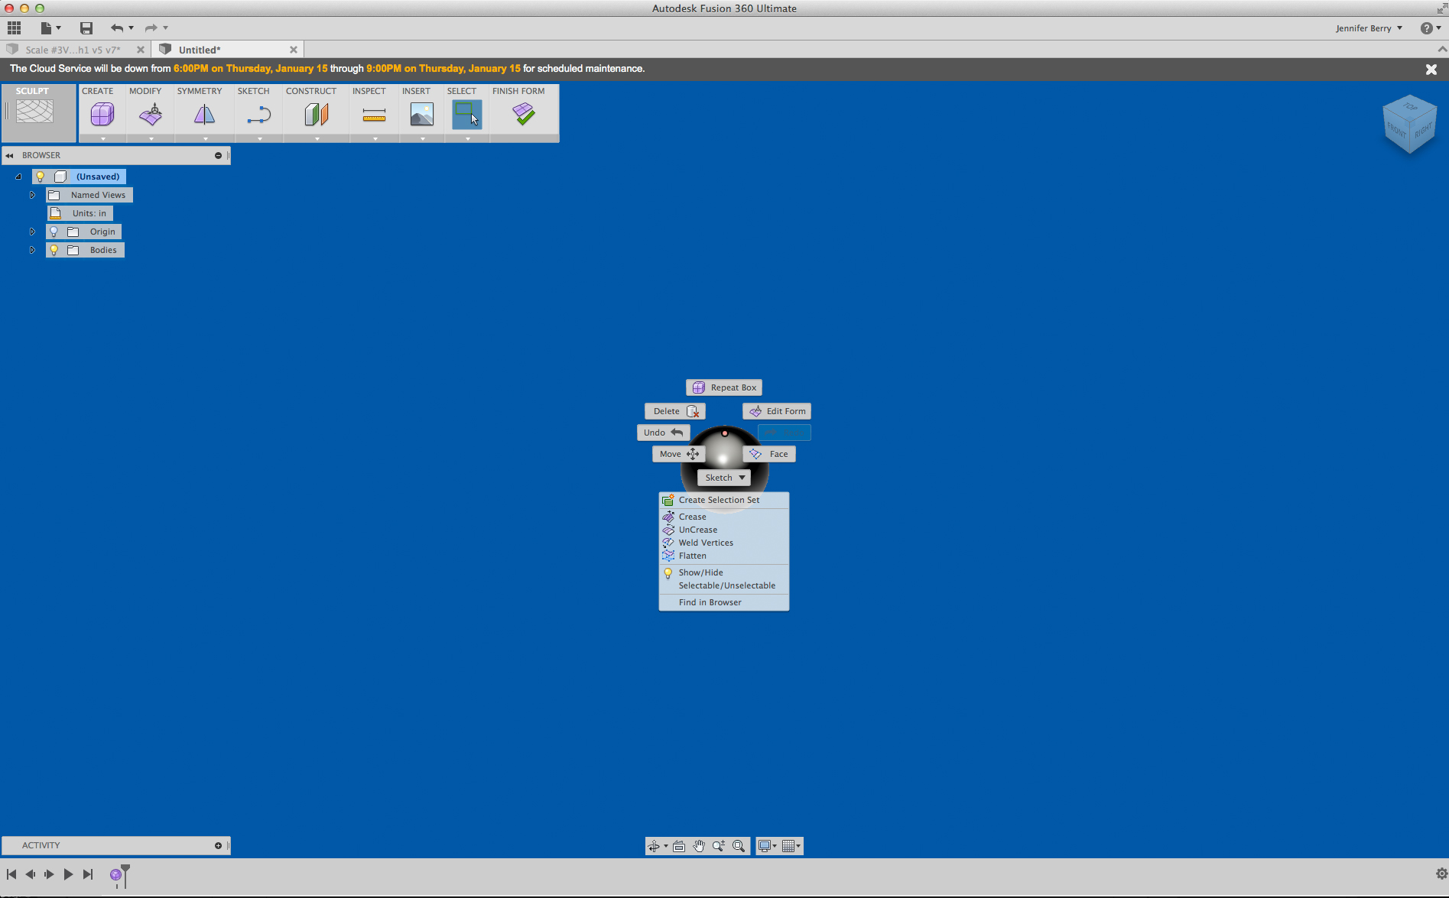Click the timeline playhead marker
1449x898 pixels.
125,875
